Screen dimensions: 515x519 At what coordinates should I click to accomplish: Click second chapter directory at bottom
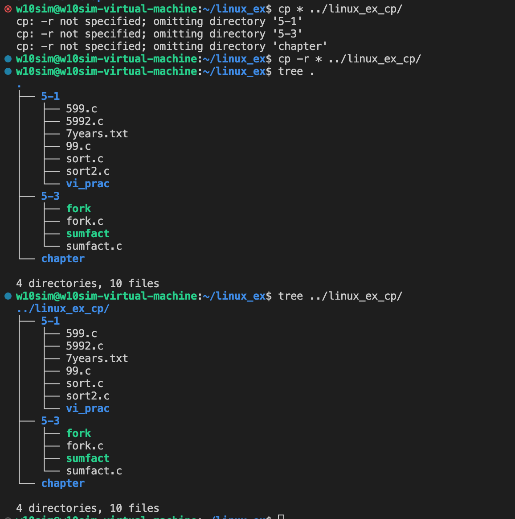[63, 483]
